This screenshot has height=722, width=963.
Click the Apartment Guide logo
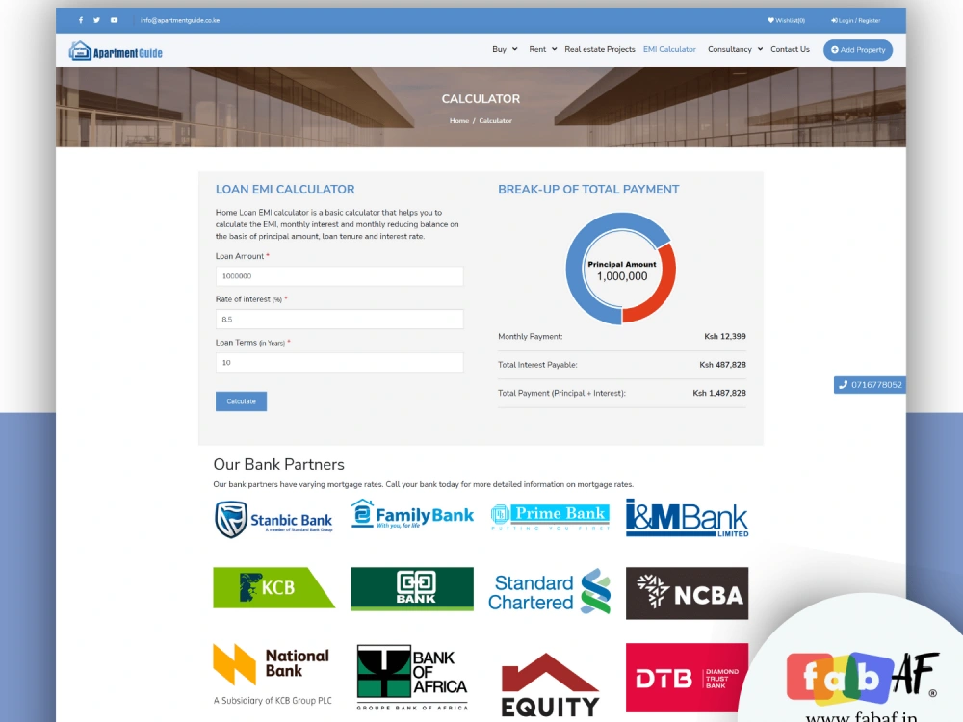[116, 51]
